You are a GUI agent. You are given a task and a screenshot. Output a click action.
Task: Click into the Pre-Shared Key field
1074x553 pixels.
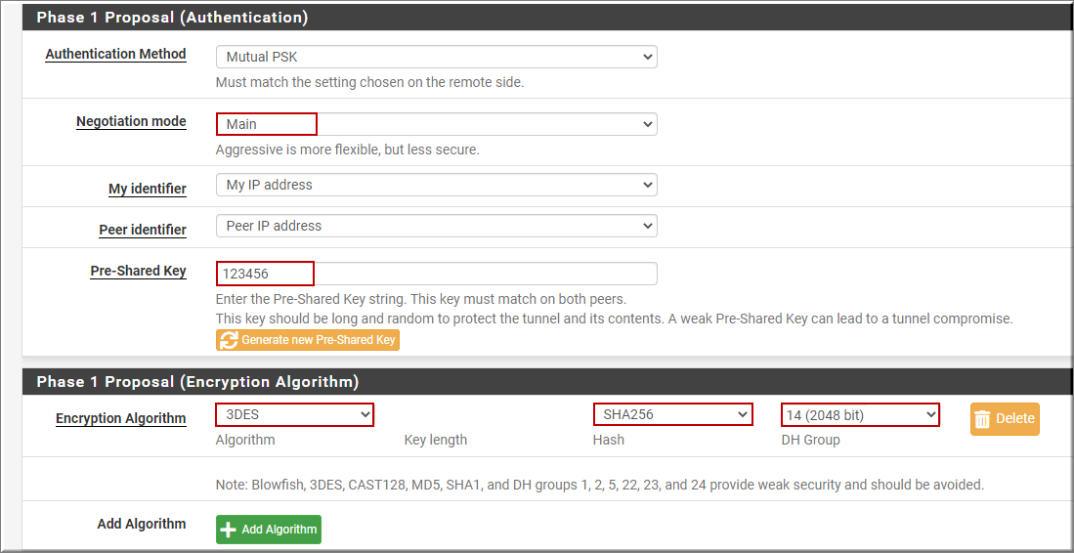[436, 274]
